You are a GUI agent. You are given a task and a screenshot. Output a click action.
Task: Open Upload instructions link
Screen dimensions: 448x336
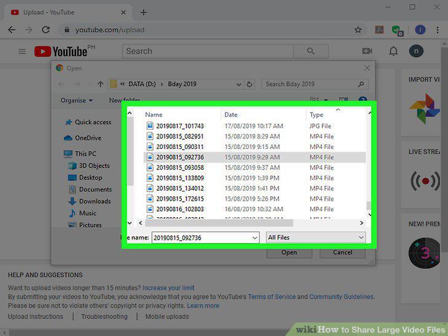coord(36,316)
